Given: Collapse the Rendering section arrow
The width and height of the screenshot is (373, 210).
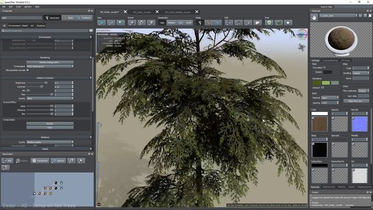Looking at the screenshot, I should [x=91, y=58].
